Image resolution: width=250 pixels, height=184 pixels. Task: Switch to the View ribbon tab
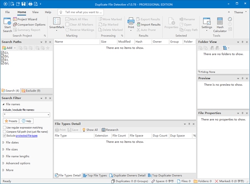35,12
